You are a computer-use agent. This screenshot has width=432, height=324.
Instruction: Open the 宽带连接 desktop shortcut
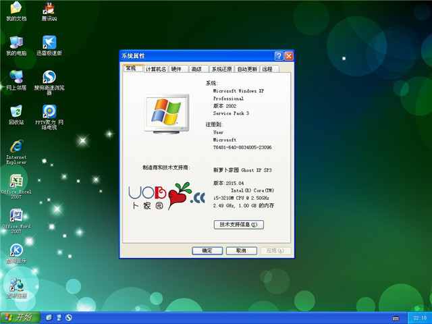16,288
